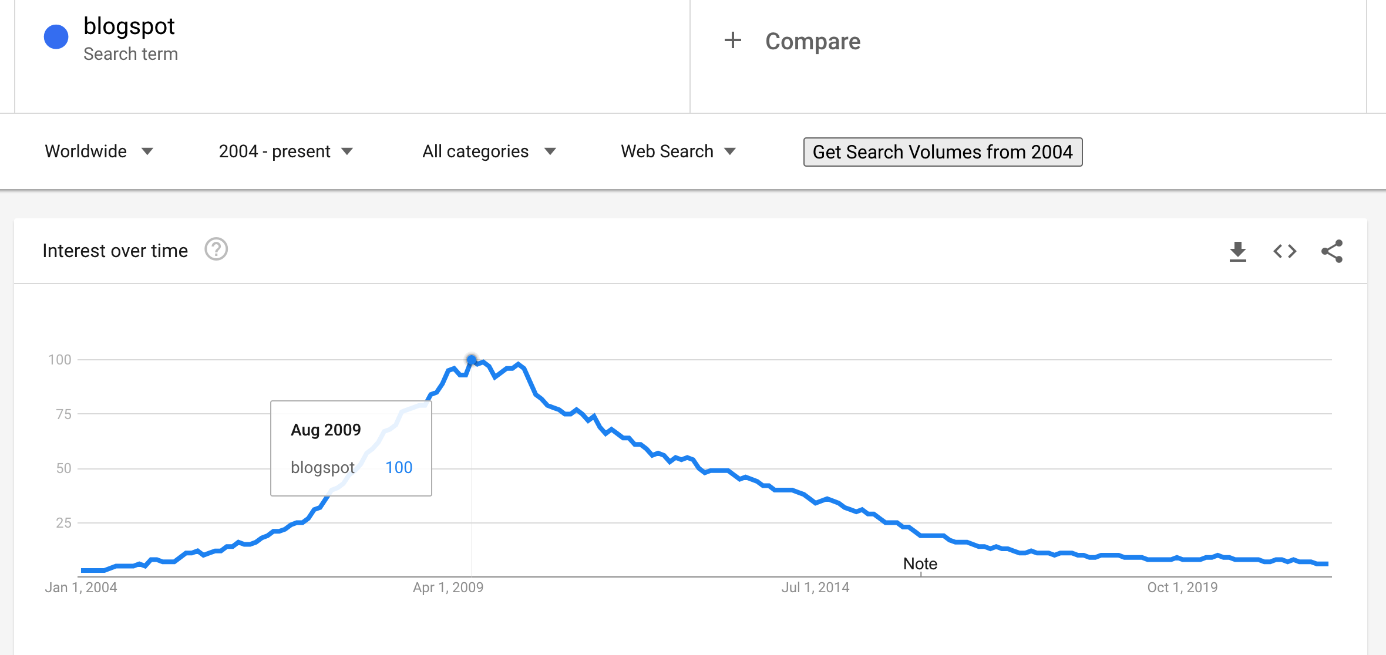Click the Aug 2009 peak data point
The width and height of the screenshot is (1386, 655).
pyautogui.click(x=472, y=359)
